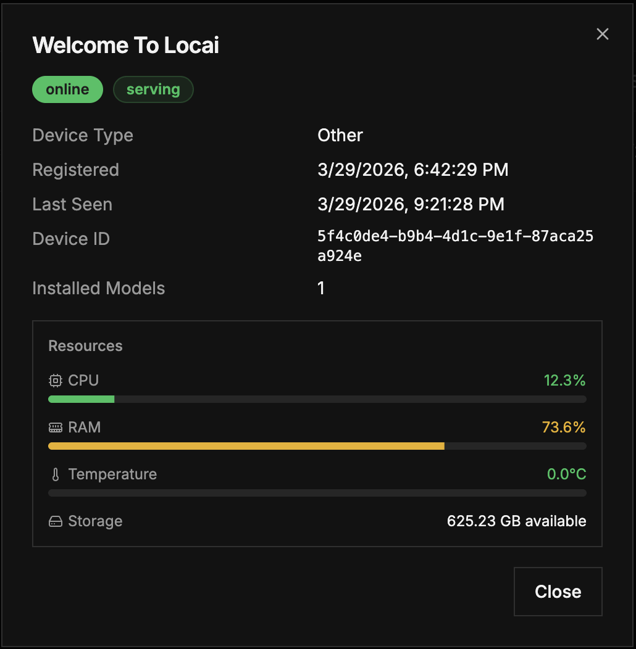
Task: Select the serving status badge
Action: click(x=153, y=89)
